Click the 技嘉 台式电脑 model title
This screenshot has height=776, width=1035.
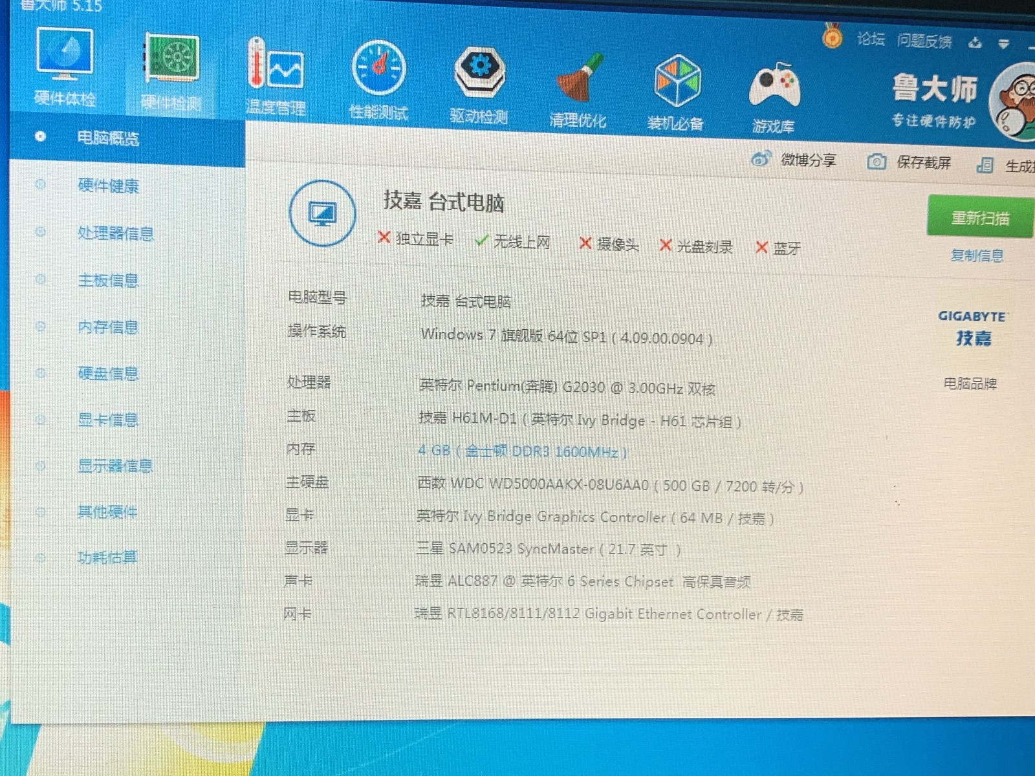(444, 201)
